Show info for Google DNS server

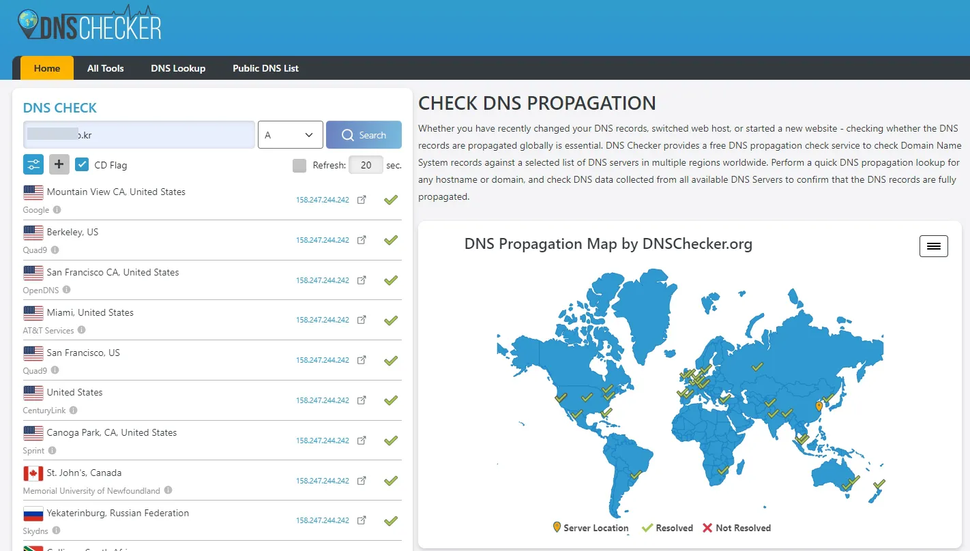(57, 210)
